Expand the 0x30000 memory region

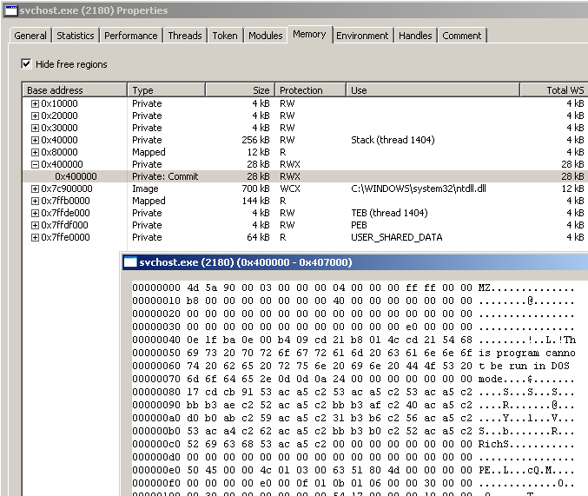pyautogui.click(x=35, y=128)
